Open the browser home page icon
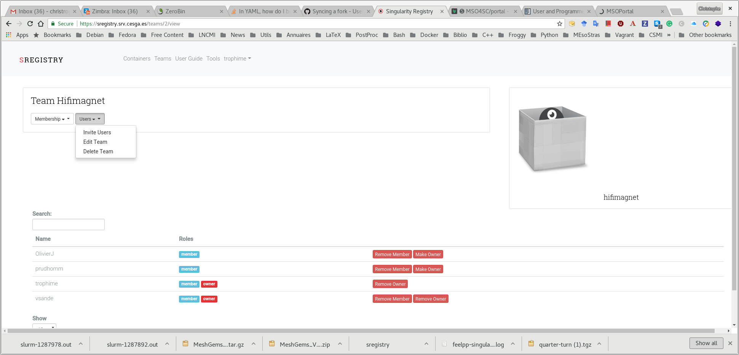The width and height of the screenshot is (739, 355). point(41,24)
